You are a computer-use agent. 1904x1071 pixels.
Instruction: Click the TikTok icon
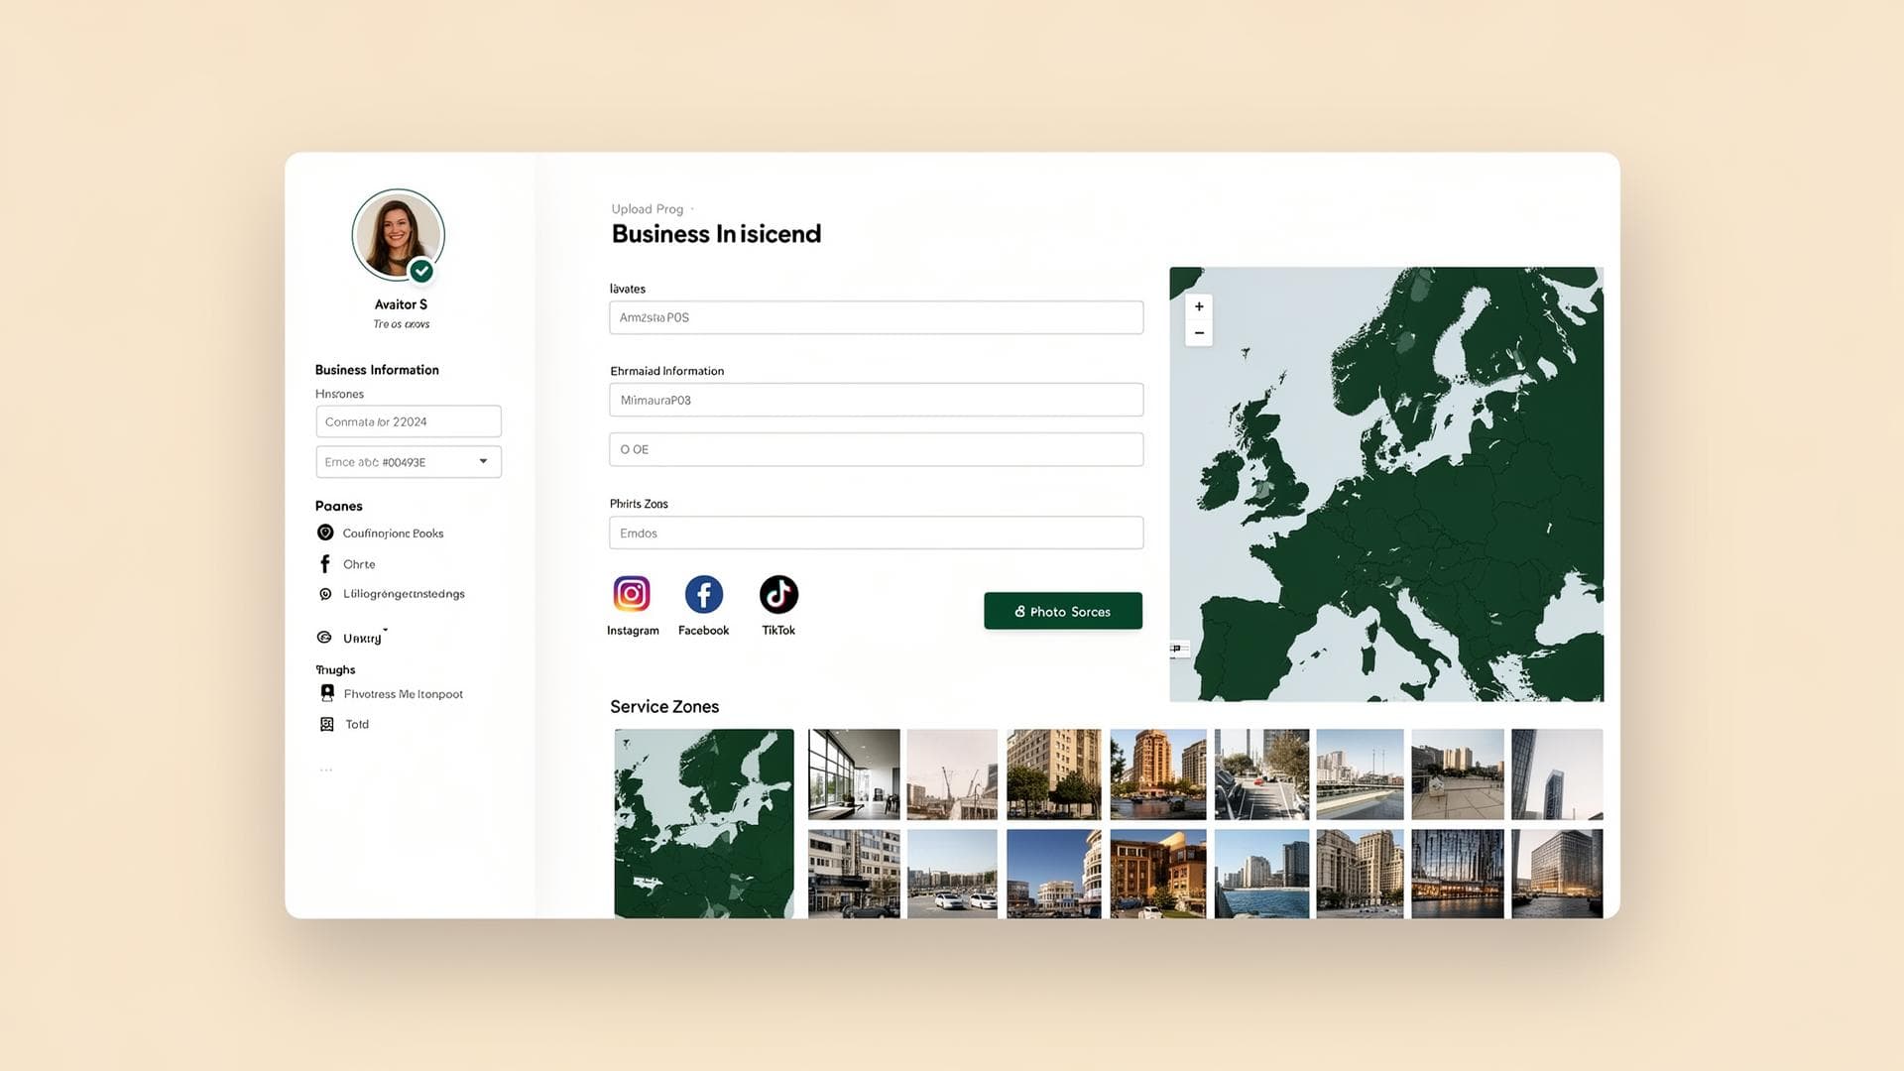coord(778,594)
